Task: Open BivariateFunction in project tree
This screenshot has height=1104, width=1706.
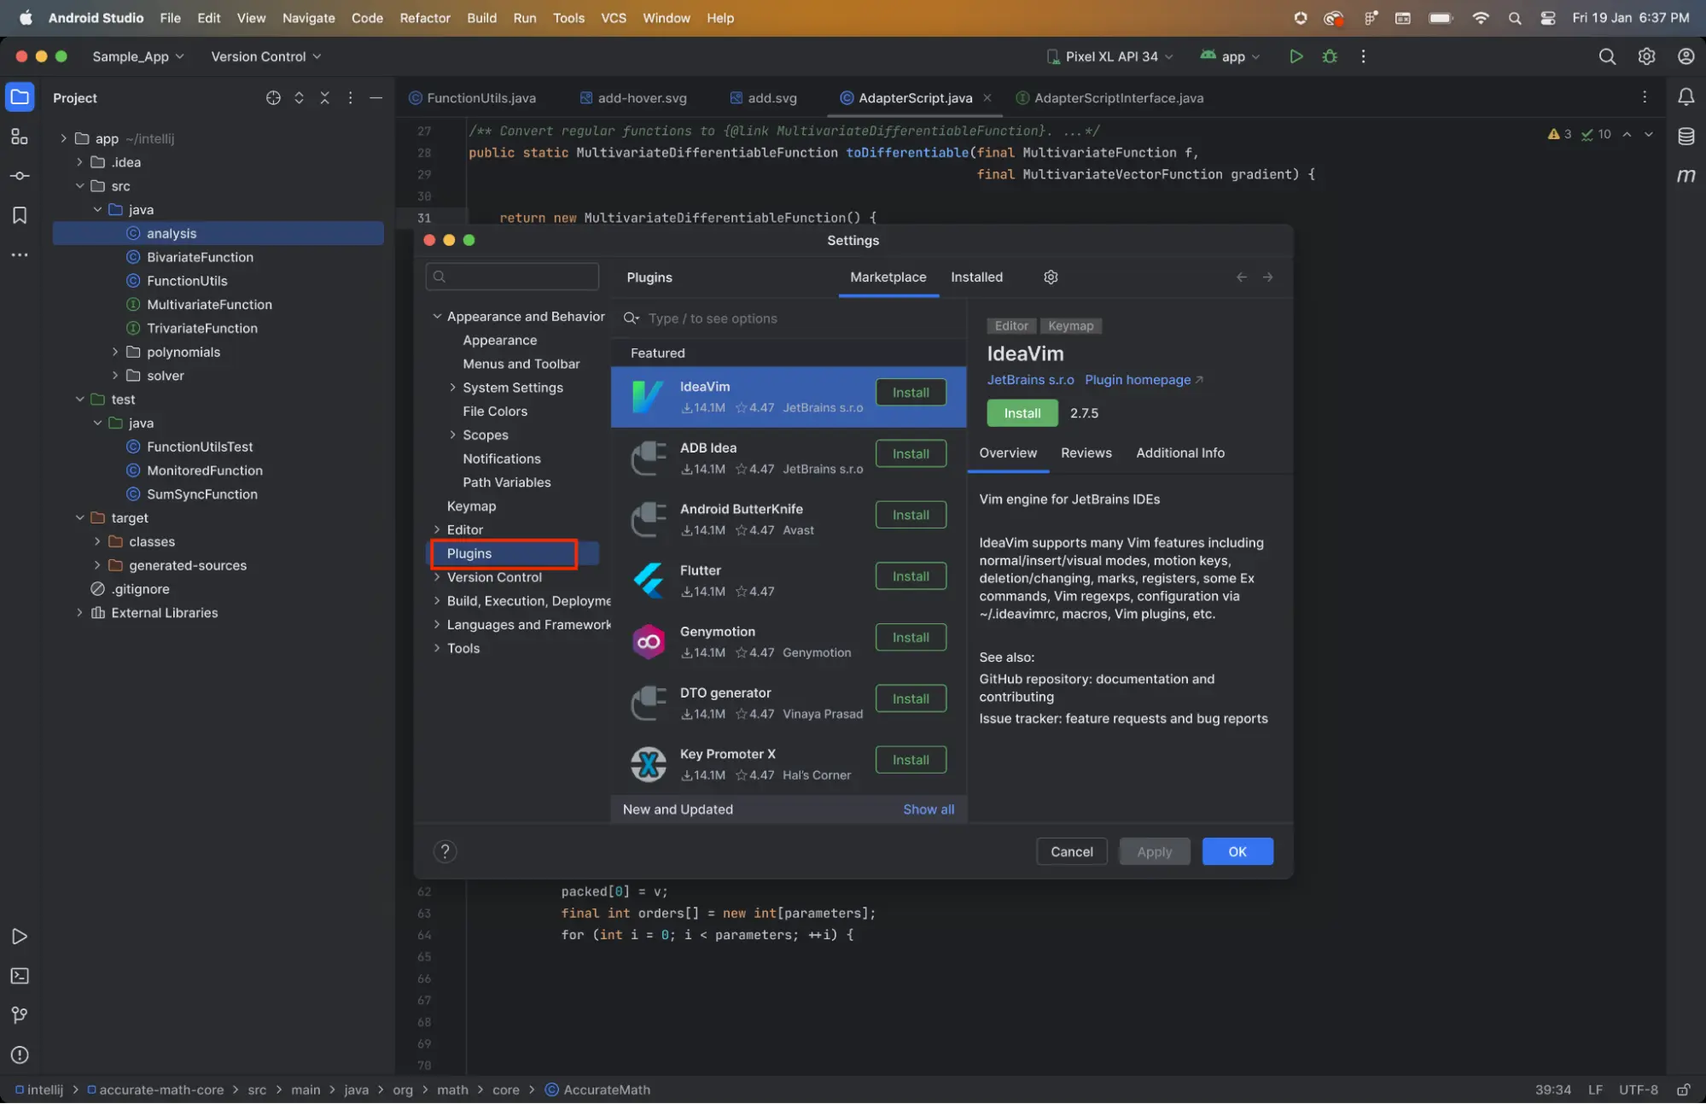Action: pyautogui.click(x=200, y=256)
